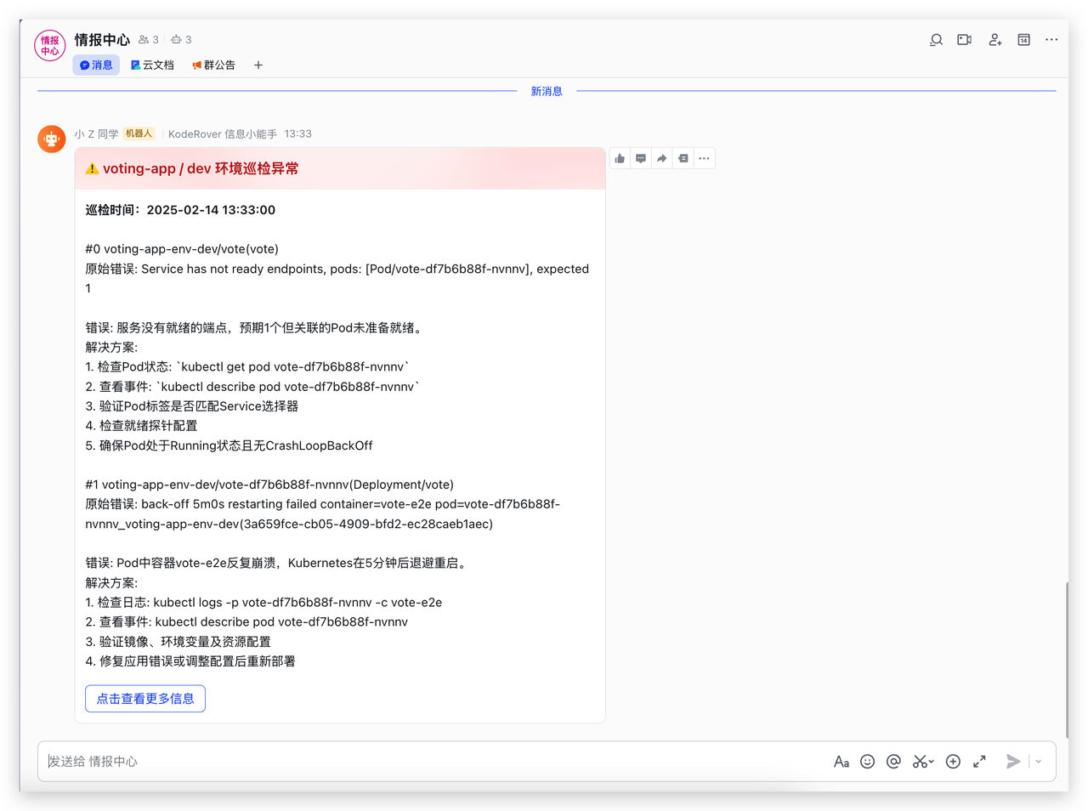Open the emoji picker
This screenshot has width=1088, height=811.
(x=867, y=762)
